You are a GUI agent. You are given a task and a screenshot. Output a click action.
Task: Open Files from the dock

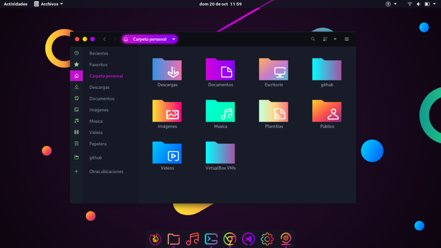[174, 239]
